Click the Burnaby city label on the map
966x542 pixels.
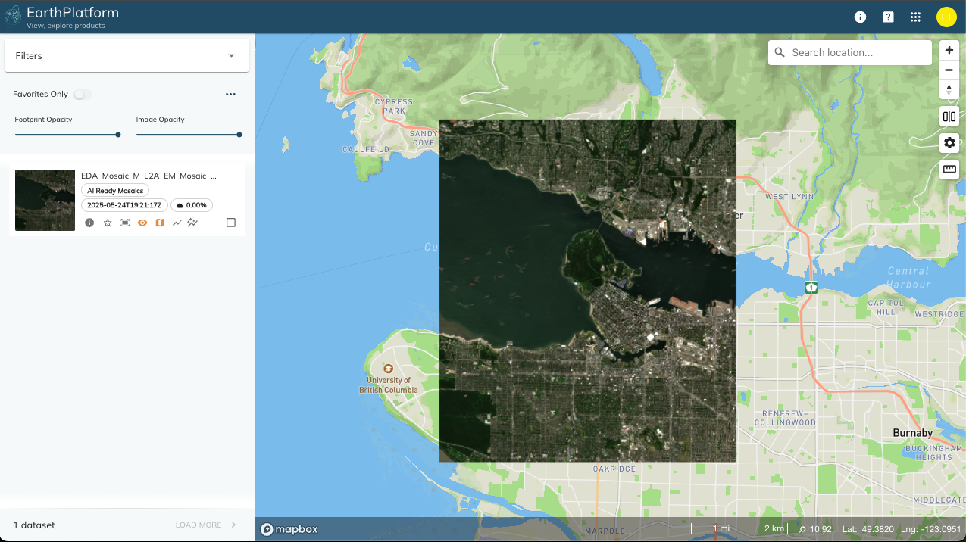click(913, 433)
